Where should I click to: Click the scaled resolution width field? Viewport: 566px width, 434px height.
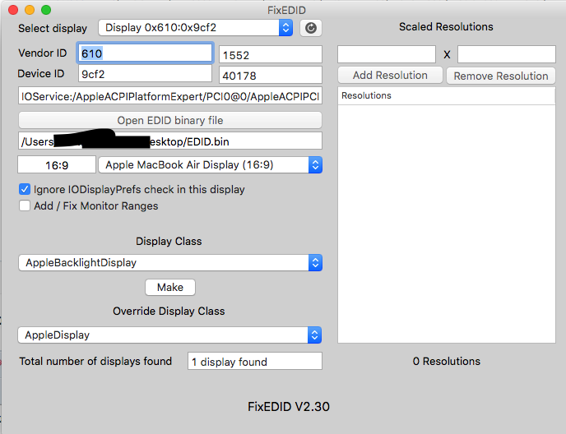click(387, 54)
